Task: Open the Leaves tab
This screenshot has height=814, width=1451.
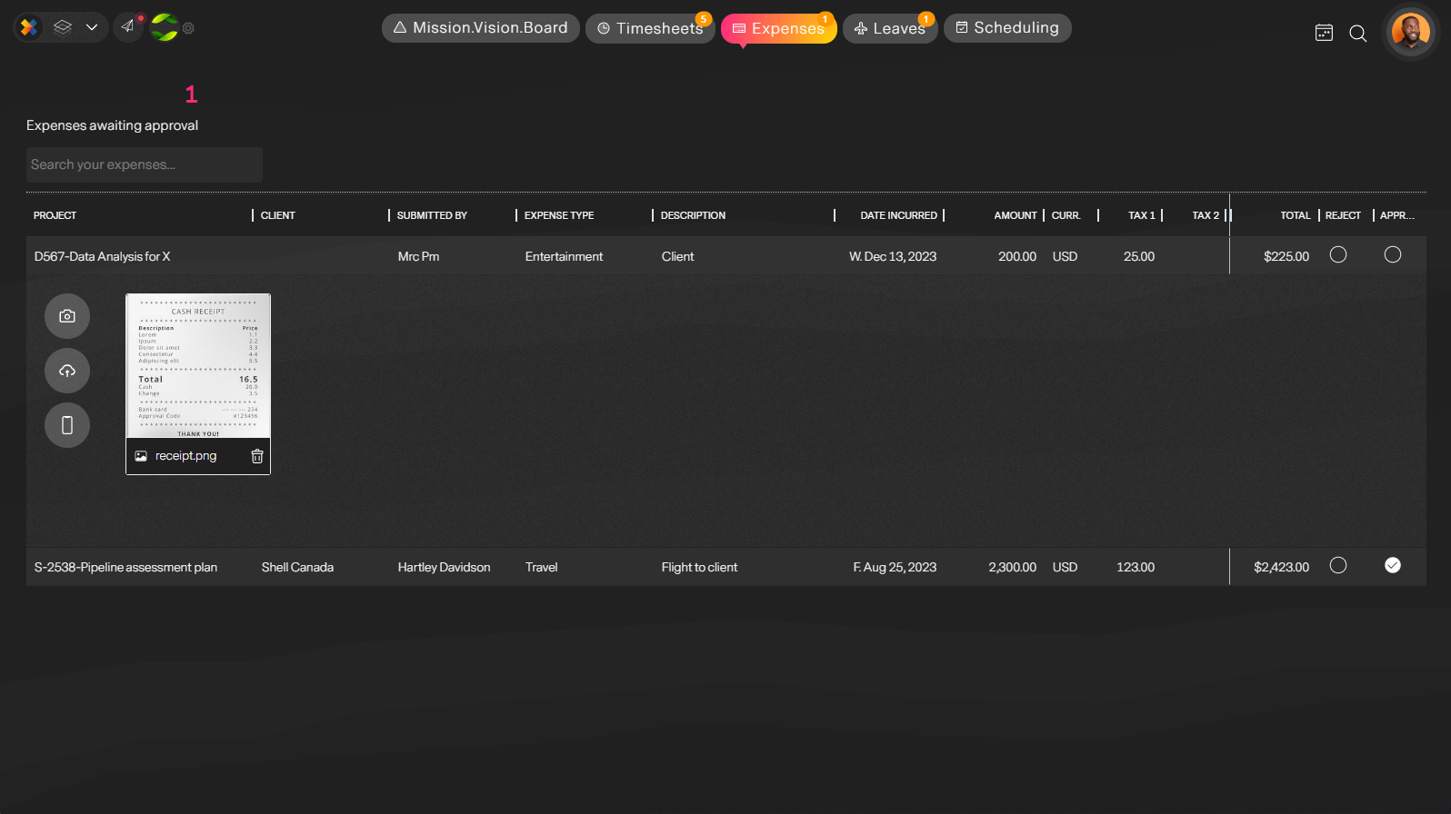Action: pos(889,28)
